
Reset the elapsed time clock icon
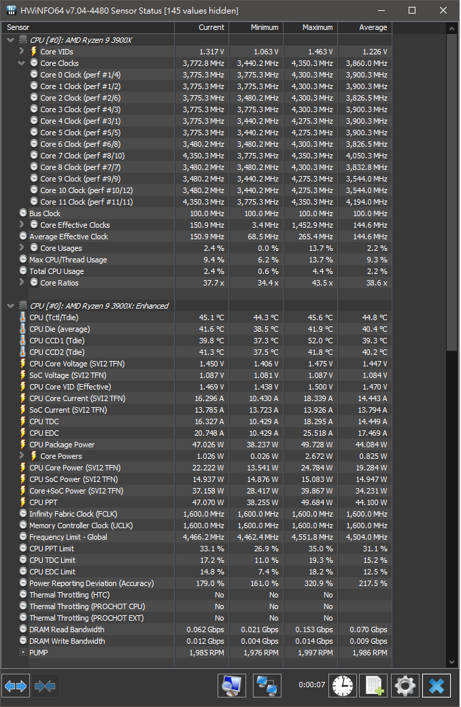coord(343,686)
